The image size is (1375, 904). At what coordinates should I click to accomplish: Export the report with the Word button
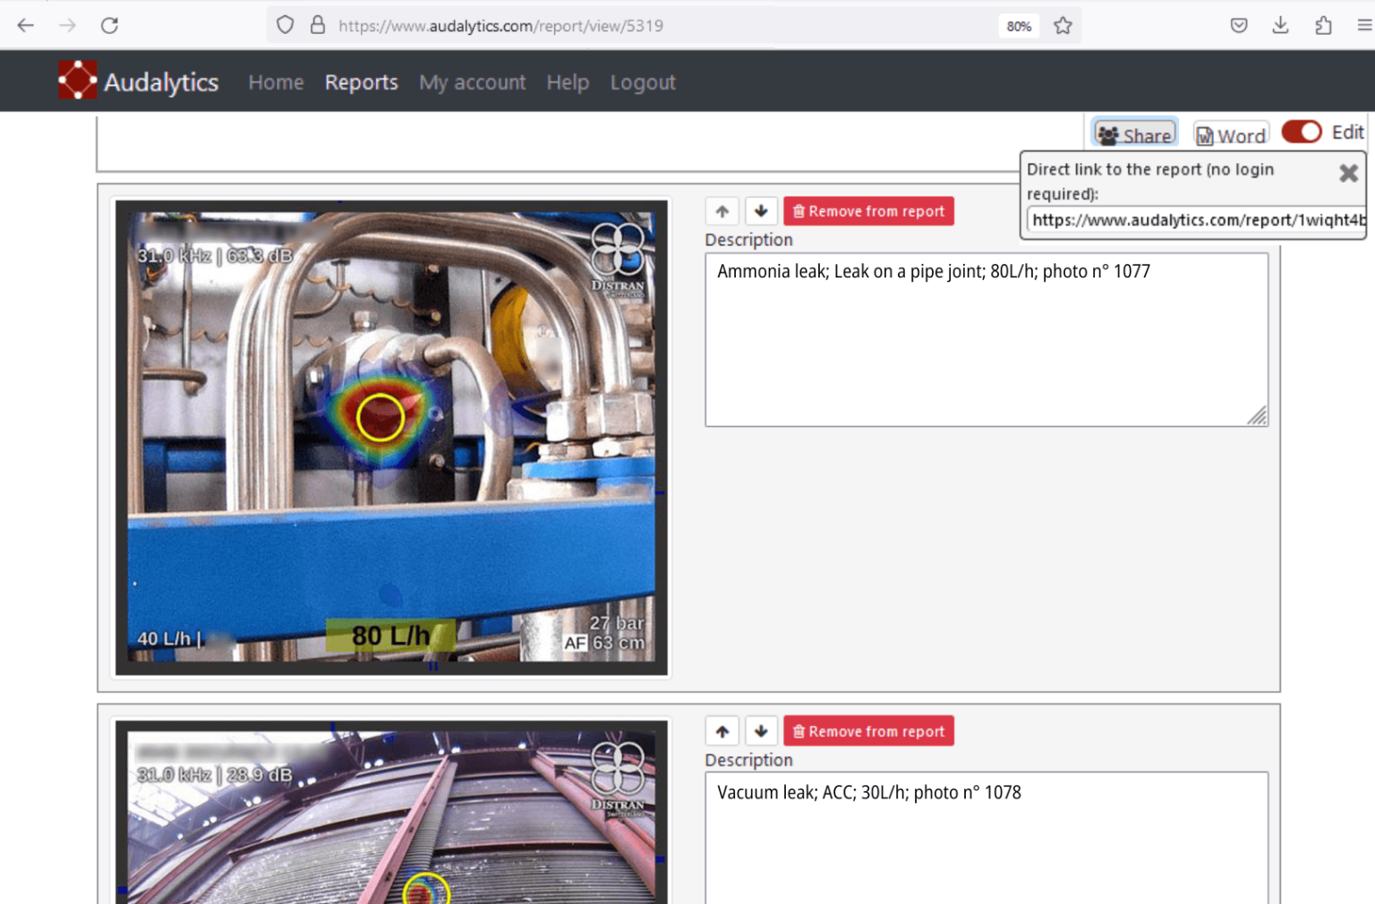(x=1231, y=135)
